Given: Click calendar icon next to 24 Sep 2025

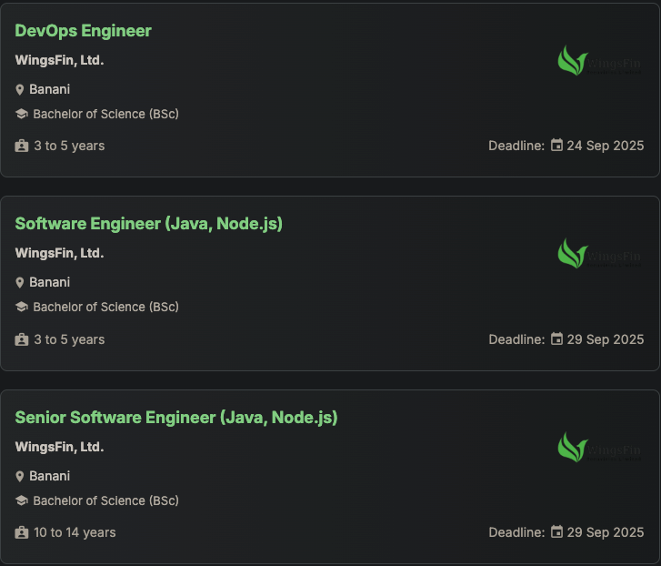Looking at the screenshot, I should (x=556, y=146).
